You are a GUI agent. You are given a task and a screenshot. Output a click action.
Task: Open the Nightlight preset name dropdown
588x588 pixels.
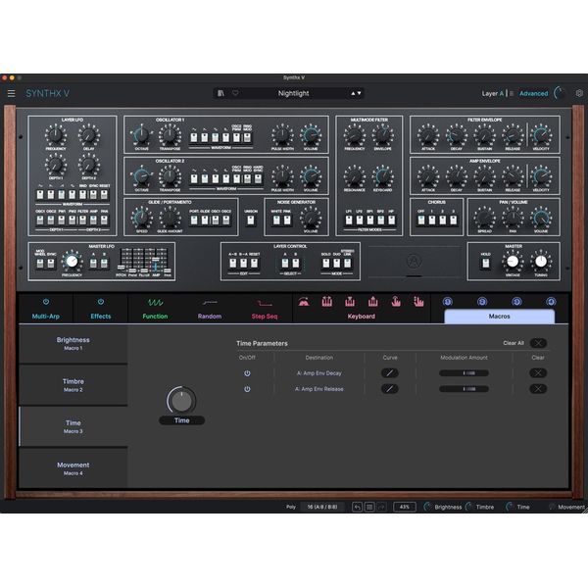coord(294,93)
